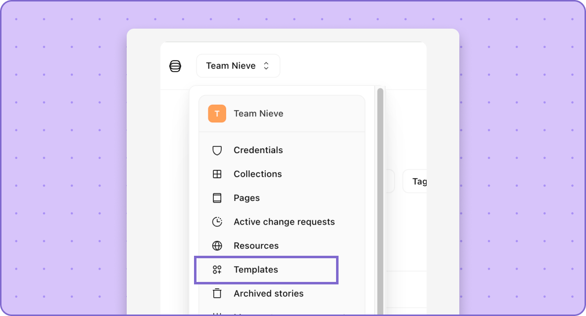Click the Templates shapes icon
Screen dimensions: 586x316
217,270
